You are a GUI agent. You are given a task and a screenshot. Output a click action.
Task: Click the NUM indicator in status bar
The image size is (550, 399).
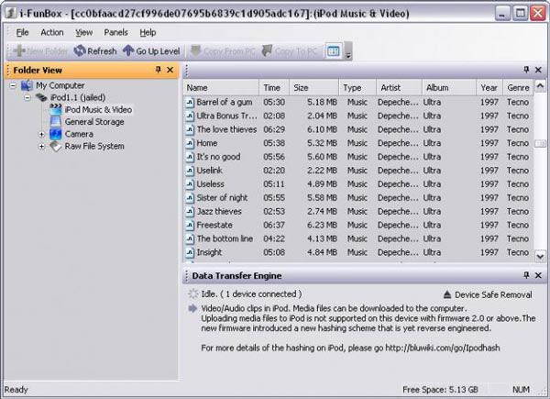pyautogui.click(x=521, y=390)
